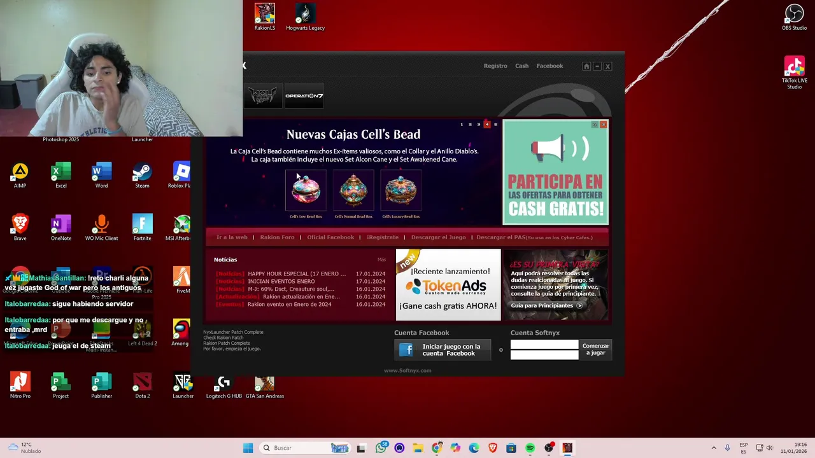
Task: Open the Cash menu link
Action: click(x=521, y=66)
